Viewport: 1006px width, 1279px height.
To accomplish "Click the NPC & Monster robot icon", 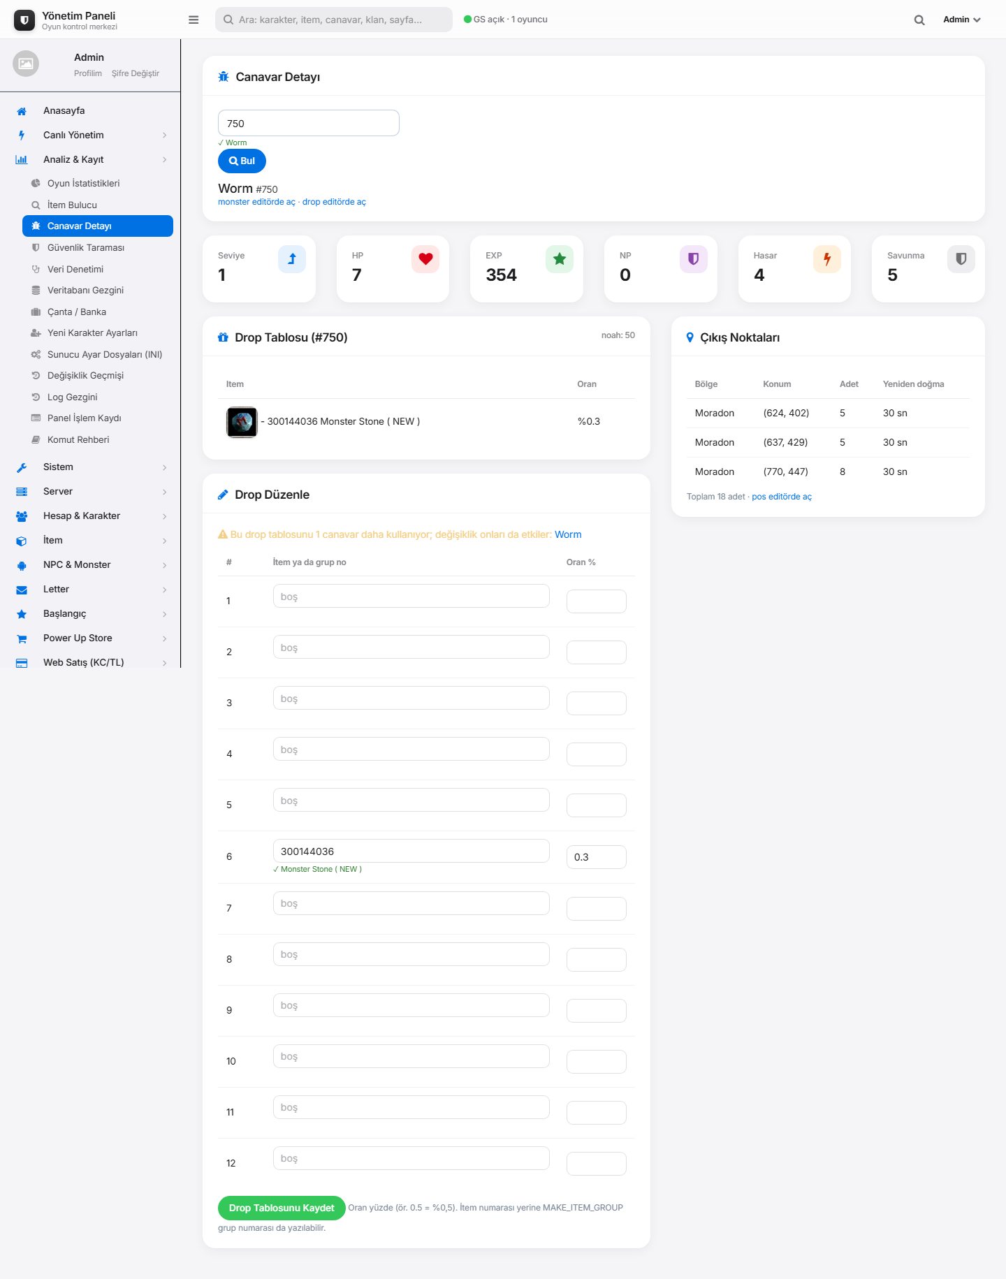I will [x=22, y=565].
